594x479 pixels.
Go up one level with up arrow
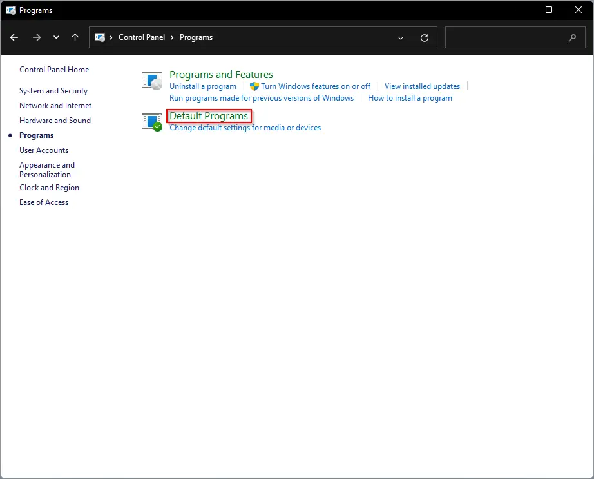pos(75,37)
